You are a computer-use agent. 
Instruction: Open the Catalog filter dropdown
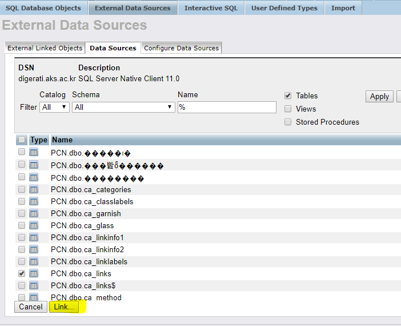tap(54, 107)
